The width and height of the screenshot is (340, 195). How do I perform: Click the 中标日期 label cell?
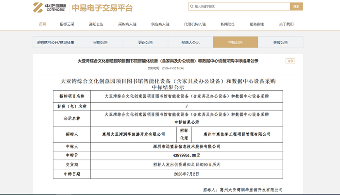72,174
